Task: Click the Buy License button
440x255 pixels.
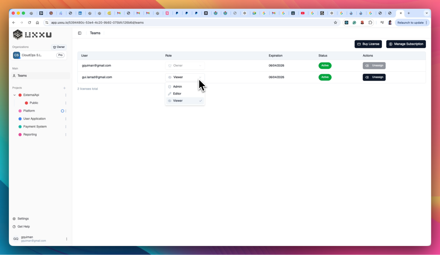Action: click(368, 44)
